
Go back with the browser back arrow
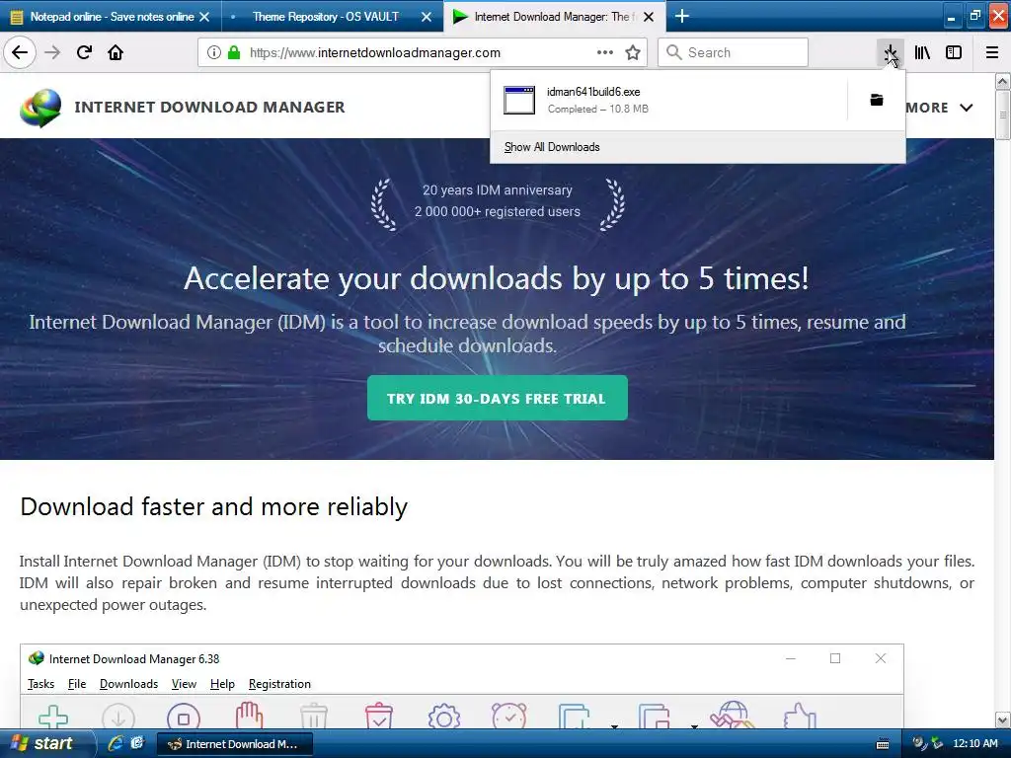[x=20, y=52]
